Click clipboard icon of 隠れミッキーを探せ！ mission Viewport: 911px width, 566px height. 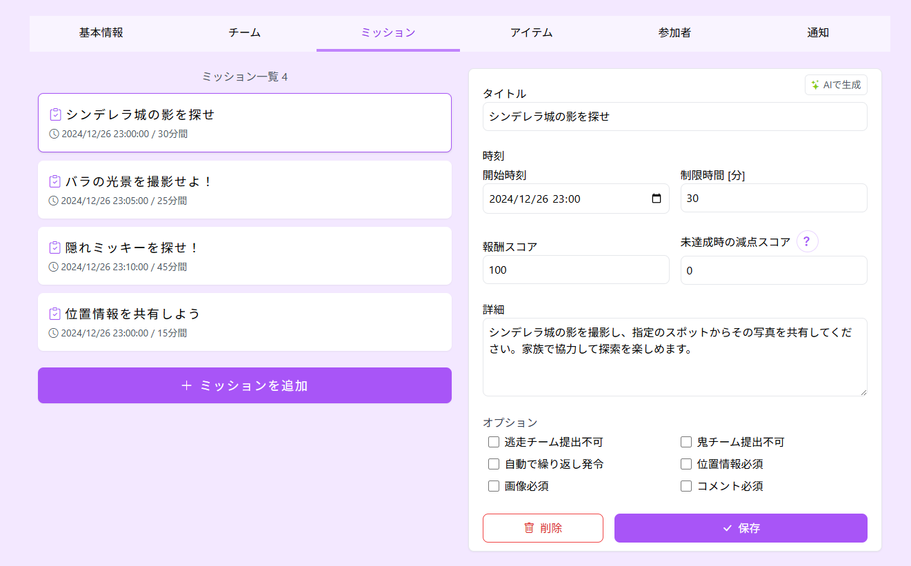point(55,247)
